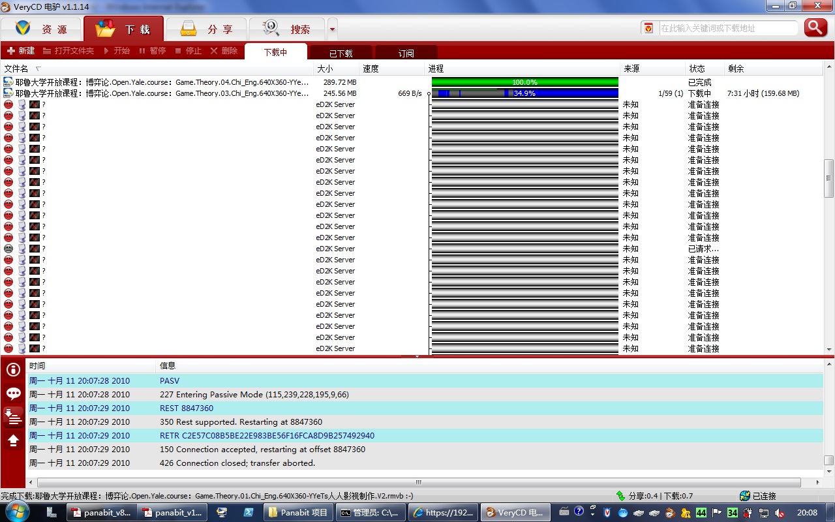Open the Windows Start button
The image size is (835, 522).
[x=16, y=512]
